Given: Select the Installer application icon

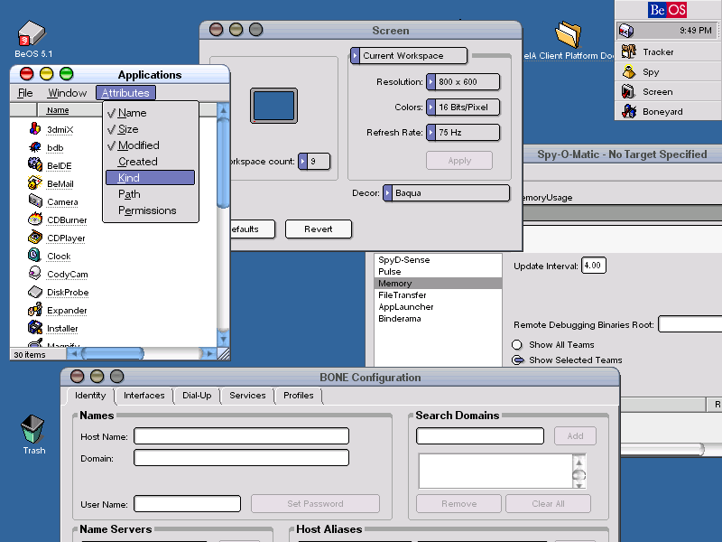Looking at the screenshot, I should [35, 327].
